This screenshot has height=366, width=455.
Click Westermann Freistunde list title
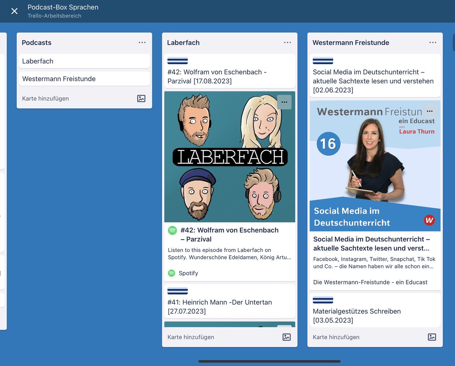(351, 43)
